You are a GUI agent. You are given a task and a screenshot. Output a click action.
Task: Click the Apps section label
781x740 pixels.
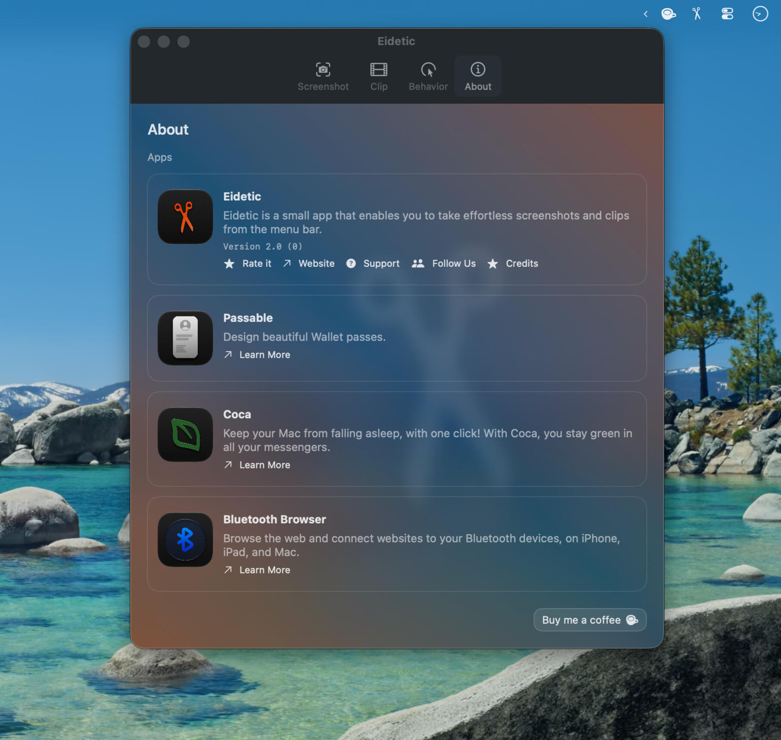tap(160, 158)
